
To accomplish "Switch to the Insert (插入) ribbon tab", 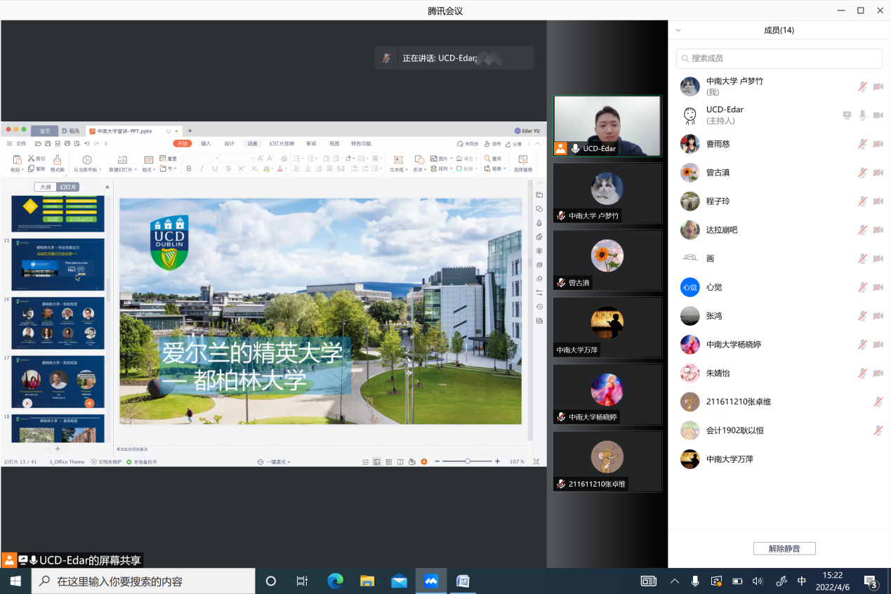I will (x=206, y=143).
